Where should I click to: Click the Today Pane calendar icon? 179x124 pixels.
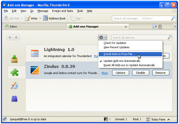(148, 119)
